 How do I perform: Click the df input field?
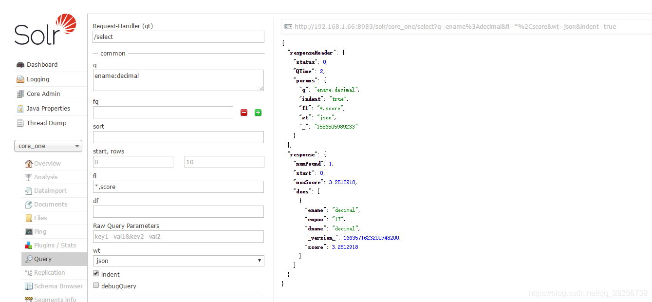point(179,211)
